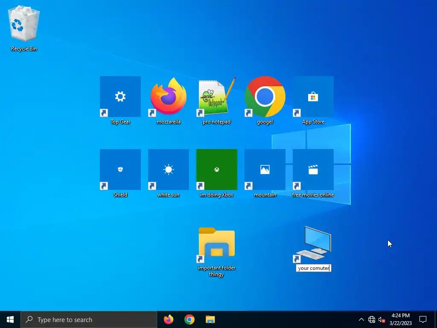Click inside the 'your comuter' rename field
Screen dimensions: 437x328
(313, 268)
